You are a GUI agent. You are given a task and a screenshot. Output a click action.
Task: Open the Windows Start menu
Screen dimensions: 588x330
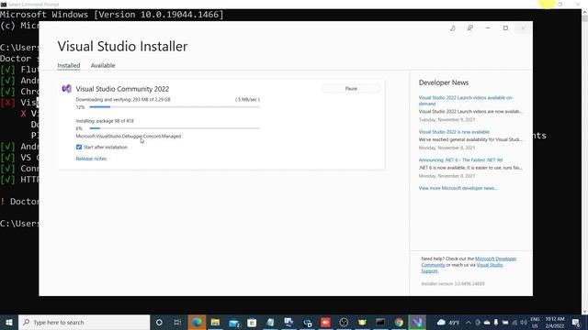pos(9,322)
